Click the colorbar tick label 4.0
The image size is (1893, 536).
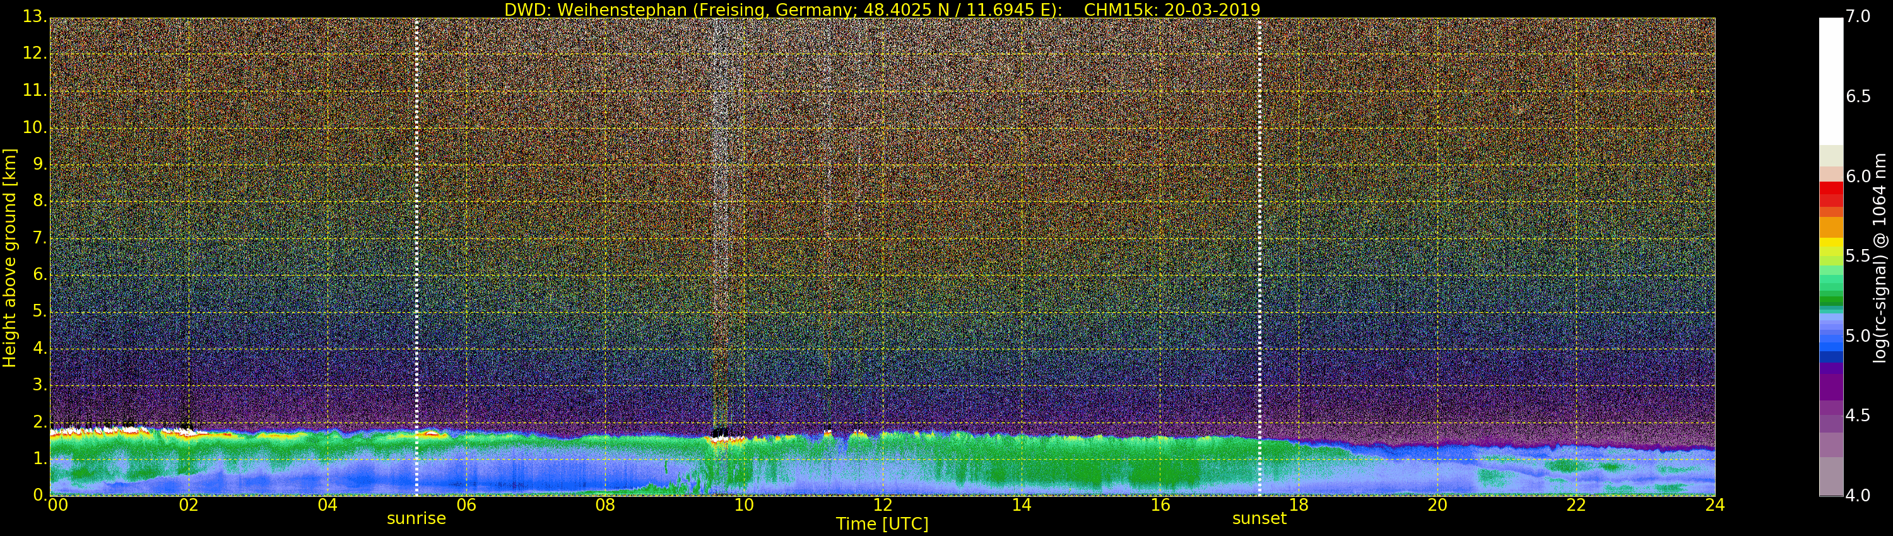1858,496
